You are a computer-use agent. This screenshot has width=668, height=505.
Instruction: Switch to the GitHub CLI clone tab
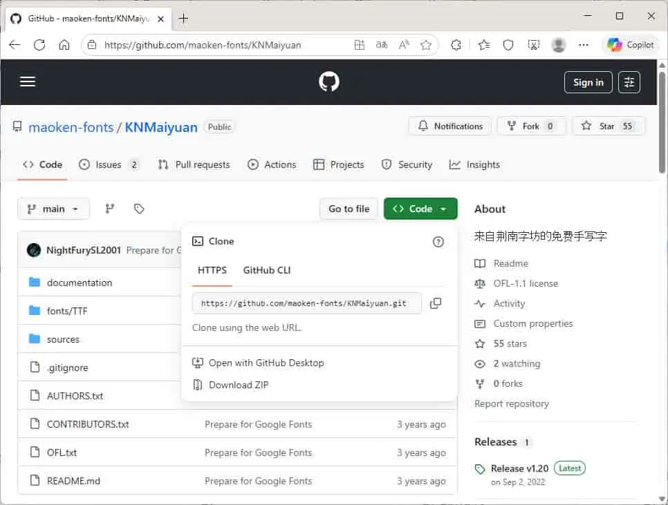(x=267, y=270)
